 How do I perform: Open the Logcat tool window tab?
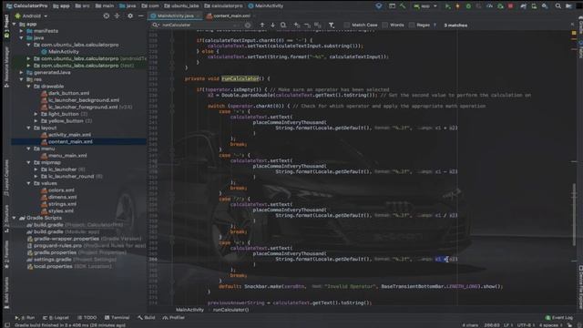click(x=56, y=318)
